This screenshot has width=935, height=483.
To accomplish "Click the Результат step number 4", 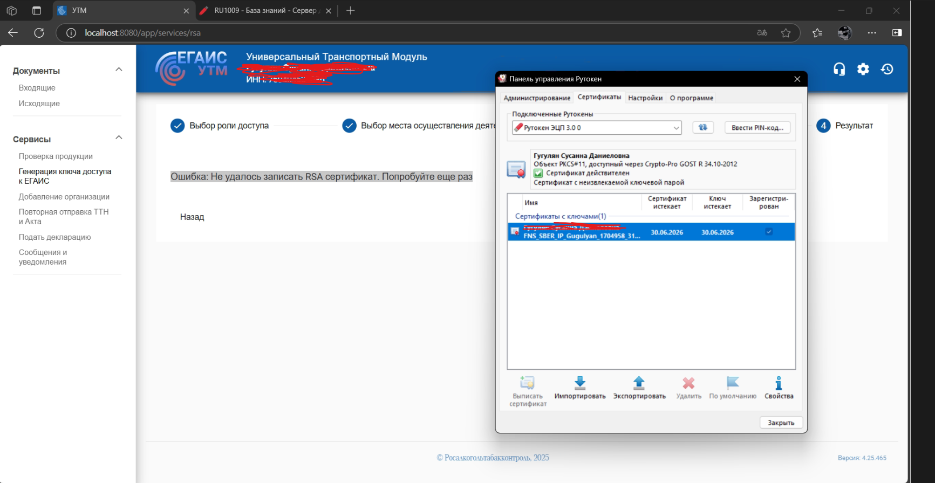I will (844, 126).
